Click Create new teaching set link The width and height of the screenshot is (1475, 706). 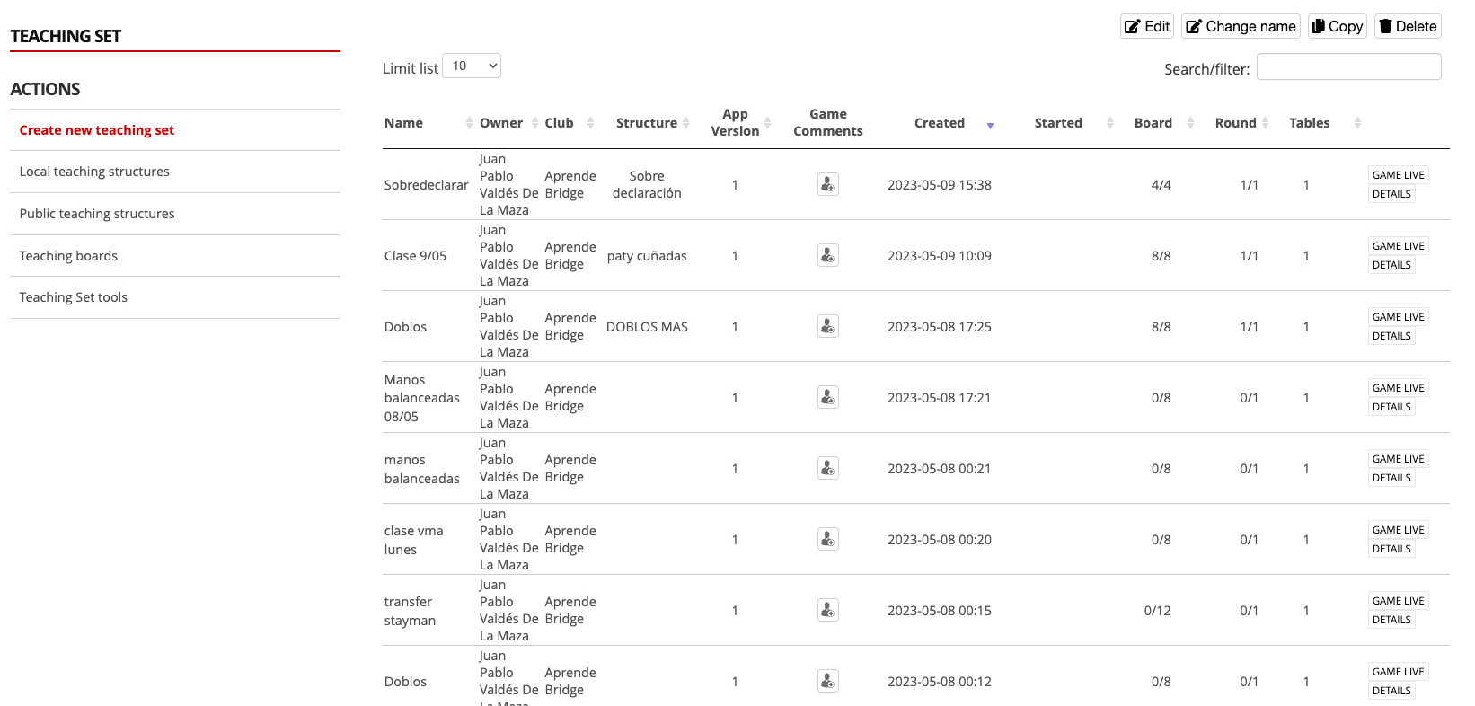click(x=97, y=130)
